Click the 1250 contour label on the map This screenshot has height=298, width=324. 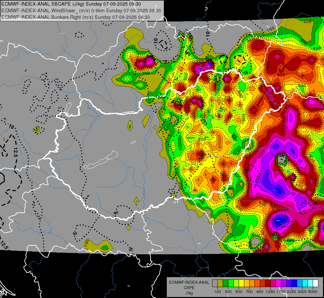[x=284, y=130]
